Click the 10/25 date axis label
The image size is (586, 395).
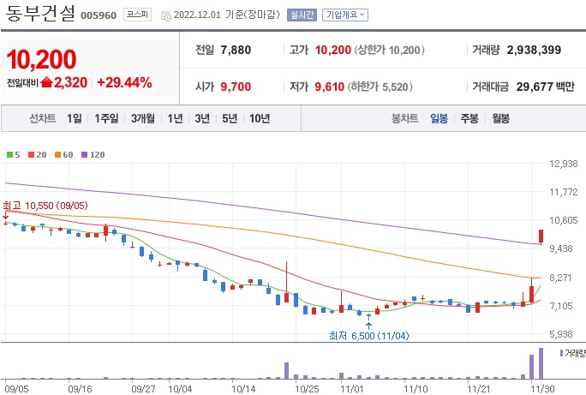pos(307,389)
